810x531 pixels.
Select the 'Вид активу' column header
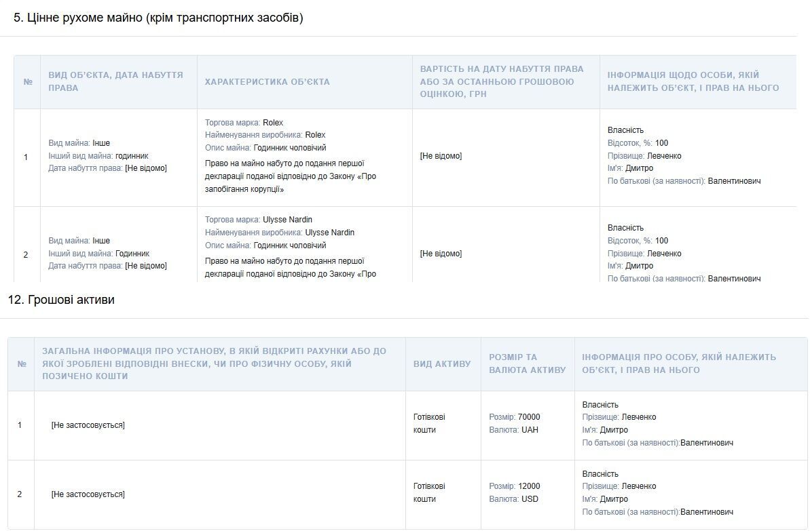pos(442,363)
